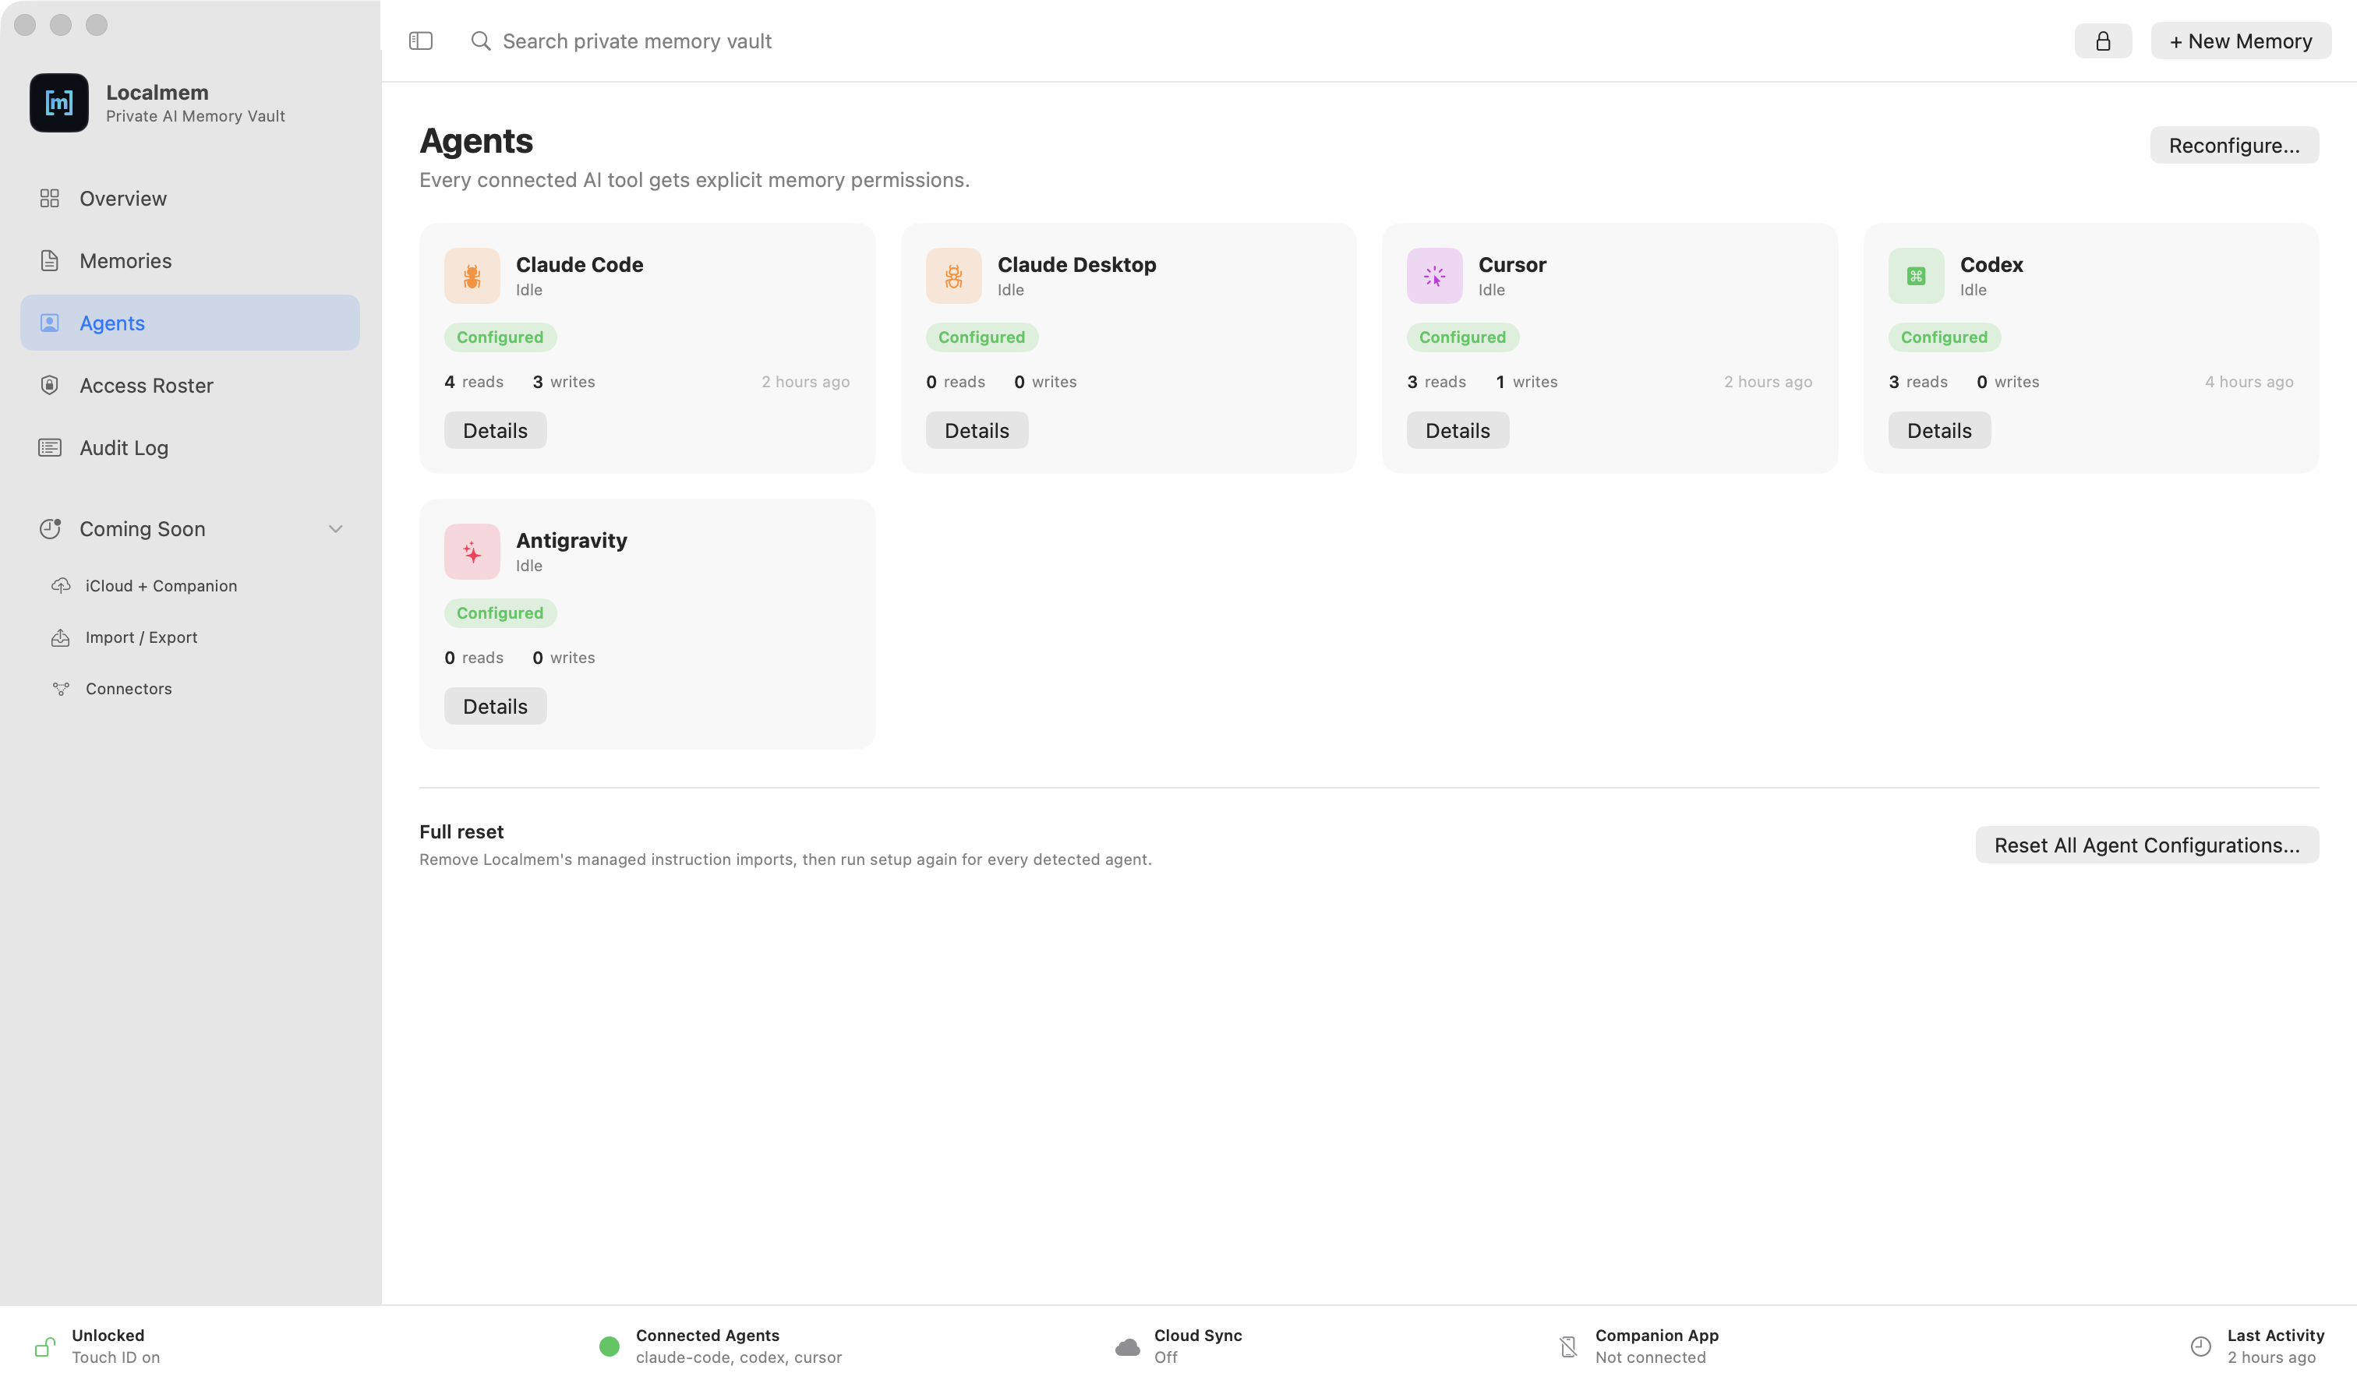
Task: Select Agents in the sidebar
Action: click(x=190, y=323)
